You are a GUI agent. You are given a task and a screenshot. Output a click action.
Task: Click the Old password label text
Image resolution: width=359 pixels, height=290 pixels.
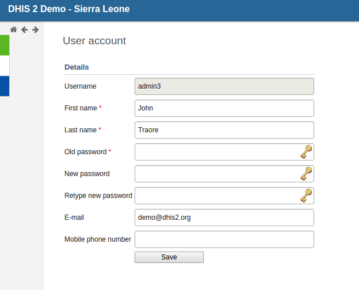pos(85,152)
